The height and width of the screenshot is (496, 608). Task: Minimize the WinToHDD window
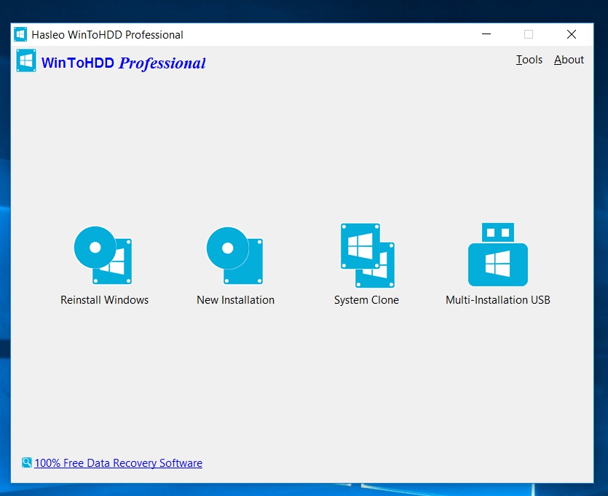(x=486, y=34)
